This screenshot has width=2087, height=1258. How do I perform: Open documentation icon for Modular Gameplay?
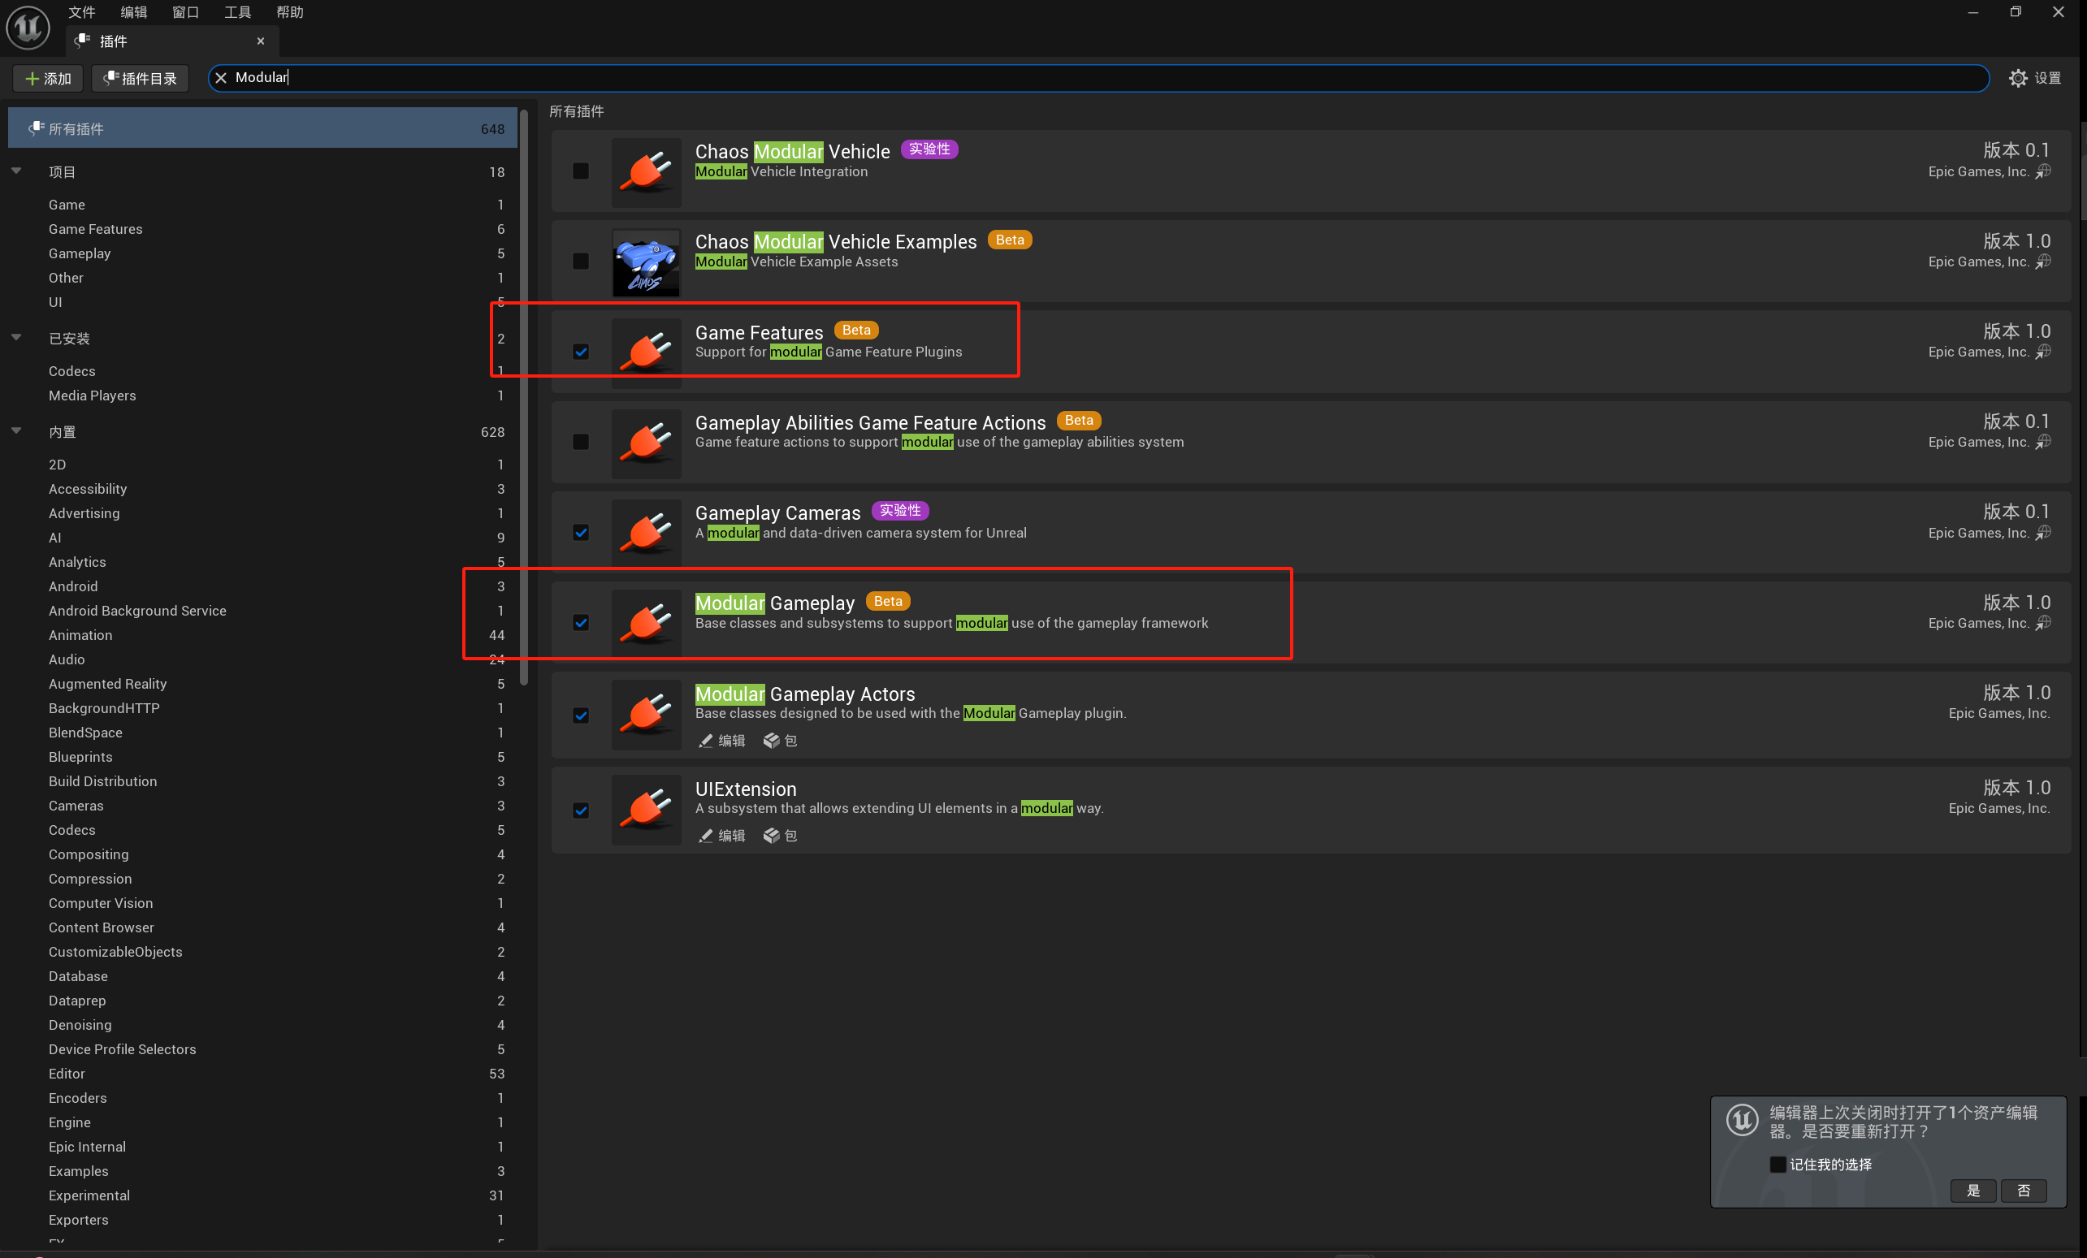pyautogui.click(x=2043, y=623)
